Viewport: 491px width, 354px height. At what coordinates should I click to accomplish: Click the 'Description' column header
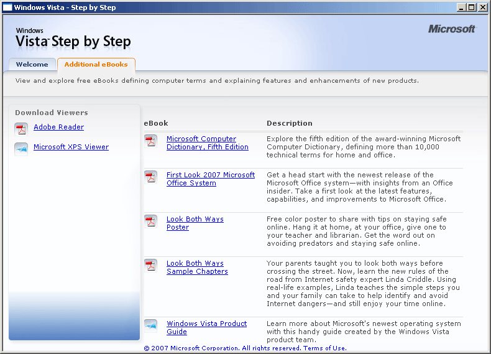point(290,123)
